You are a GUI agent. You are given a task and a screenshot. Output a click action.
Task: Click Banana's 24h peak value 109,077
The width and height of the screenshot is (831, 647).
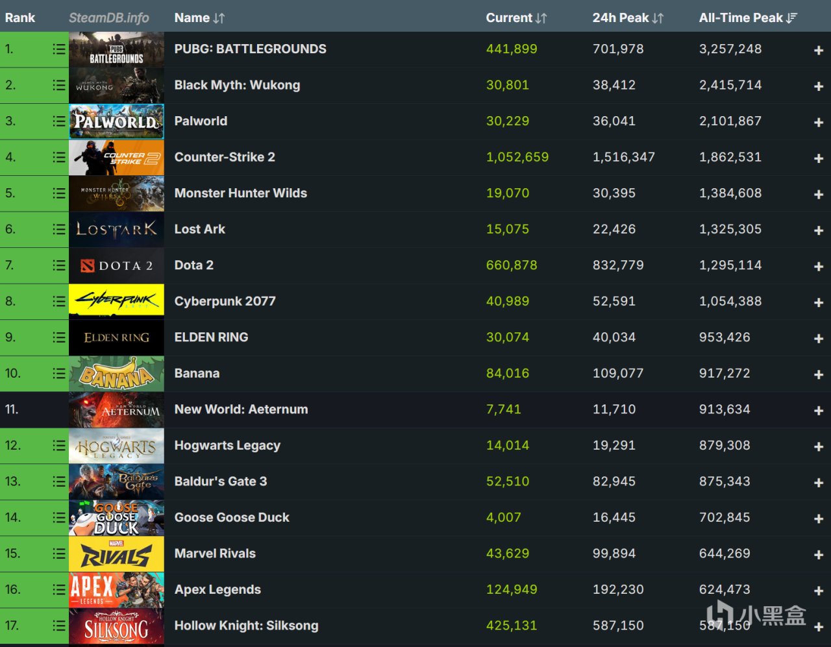coord(618,373)
